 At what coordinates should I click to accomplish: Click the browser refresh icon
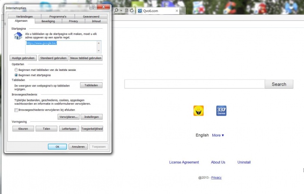pos(132,10)
